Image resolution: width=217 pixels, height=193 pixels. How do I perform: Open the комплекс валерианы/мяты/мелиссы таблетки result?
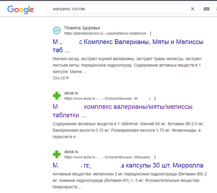tap(138, 107)
